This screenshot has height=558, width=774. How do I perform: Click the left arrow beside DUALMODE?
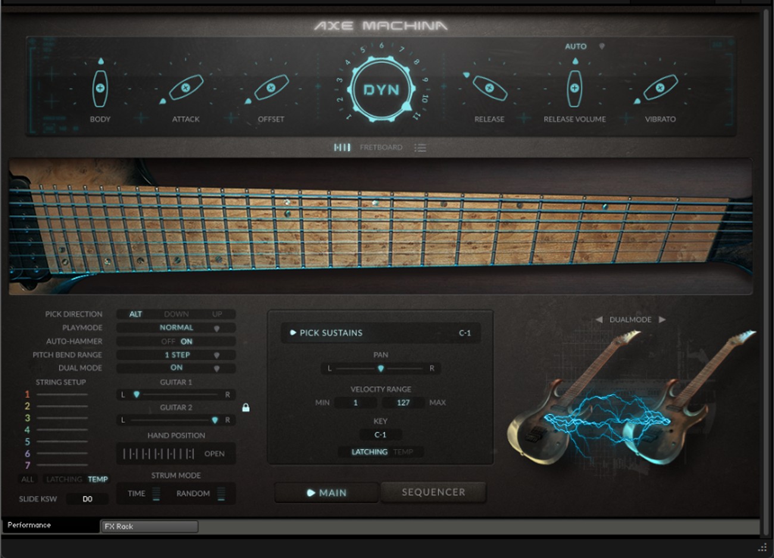[x=598, y=319]
